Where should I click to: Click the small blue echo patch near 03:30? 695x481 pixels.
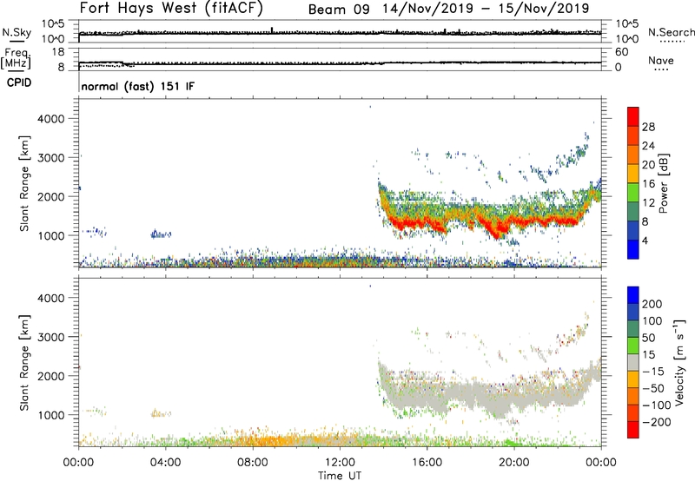[x=161, y=234]
